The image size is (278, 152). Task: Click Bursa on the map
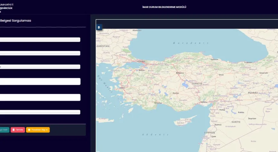[142, 70]
